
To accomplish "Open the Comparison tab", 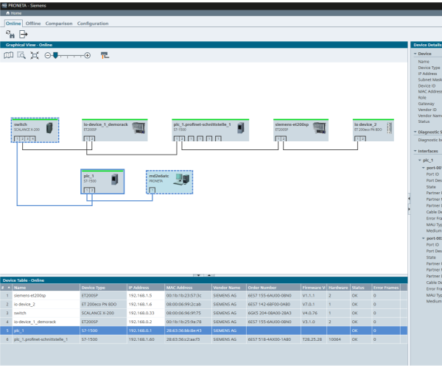I will 58,24.
